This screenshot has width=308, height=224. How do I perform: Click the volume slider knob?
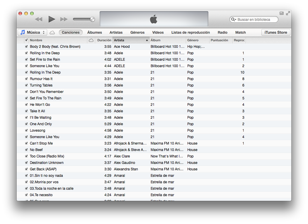[92, 19]
